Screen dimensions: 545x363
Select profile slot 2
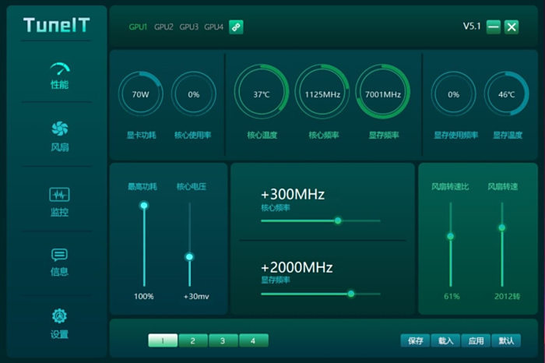click(193, 340)
